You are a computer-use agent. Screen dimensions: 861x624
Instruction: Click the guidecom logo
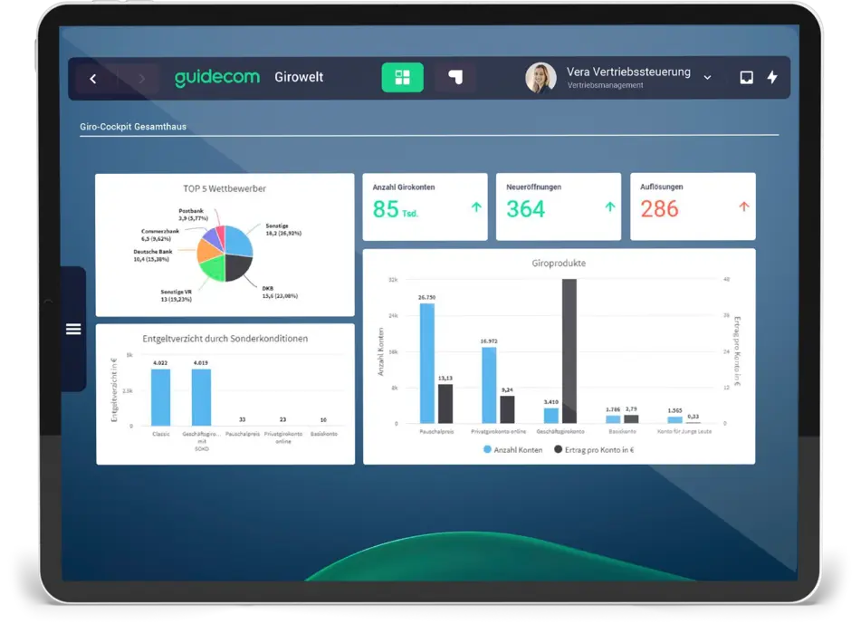(x=217, y=78)
